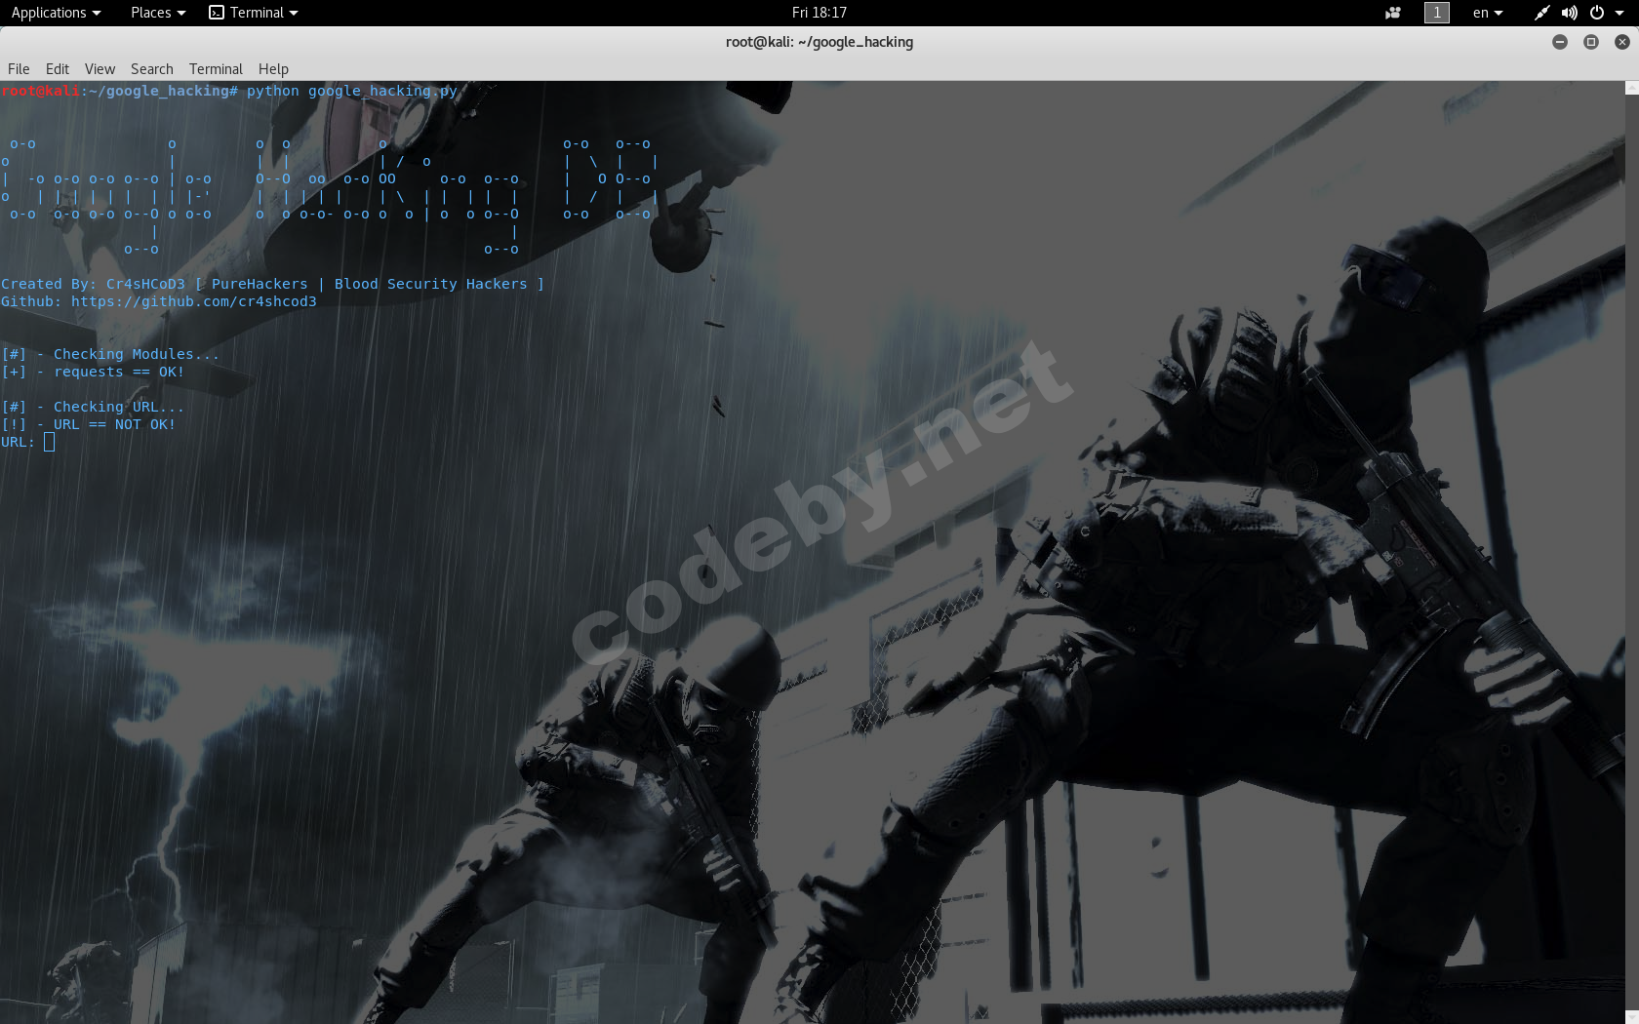Click the '[+] - requests == OK!' line
The width and height of the screenshot is (1639, 1024).
point(93,373)
